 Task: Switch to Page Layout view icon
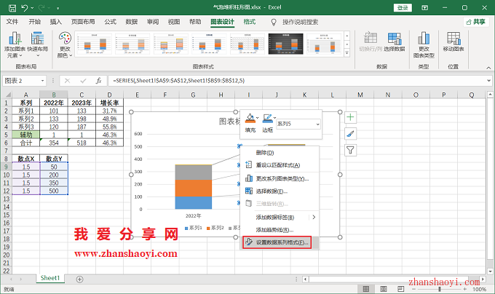[384, 289]
